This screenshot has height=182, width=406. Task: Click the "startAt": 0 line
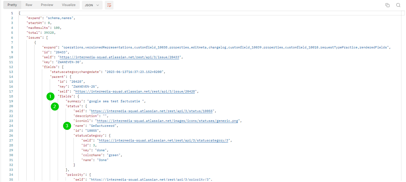(39, 23)
